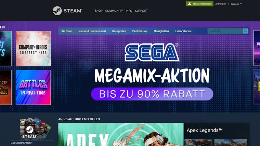Open the Apex Legends featured image

(x=121, y=134)
